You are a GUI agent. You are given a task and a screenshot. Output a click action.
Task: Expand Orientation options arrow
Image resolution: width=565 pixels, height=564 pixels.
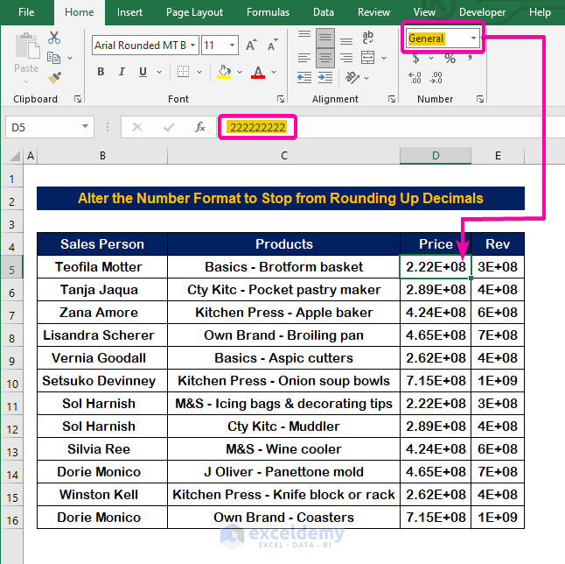[x=366, y=78]
